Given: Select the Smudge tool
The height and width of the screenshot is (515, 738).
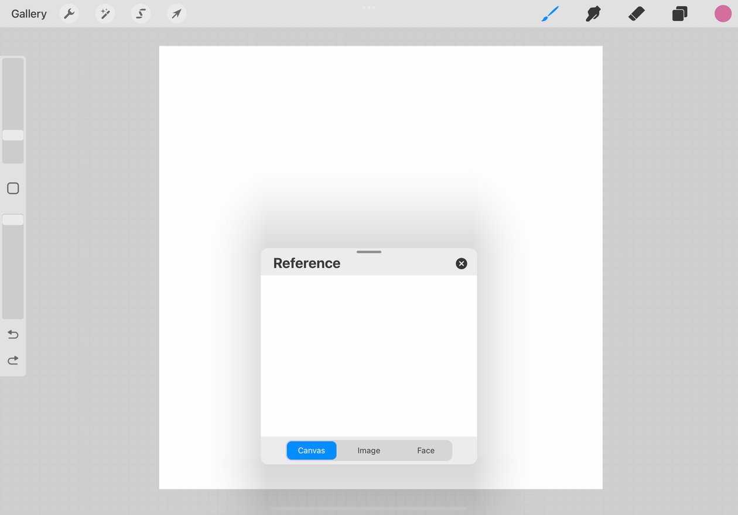Looking at the screenshot, I should [x=593, y=13].
